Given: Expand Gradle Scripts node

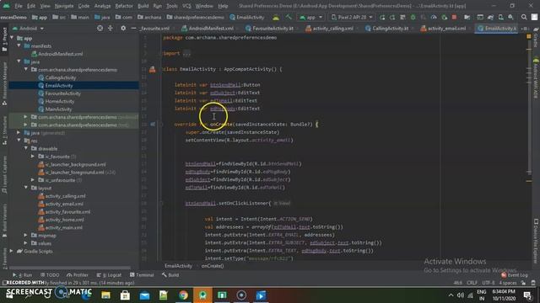Looking at the screenshot, I should [12, 251].
